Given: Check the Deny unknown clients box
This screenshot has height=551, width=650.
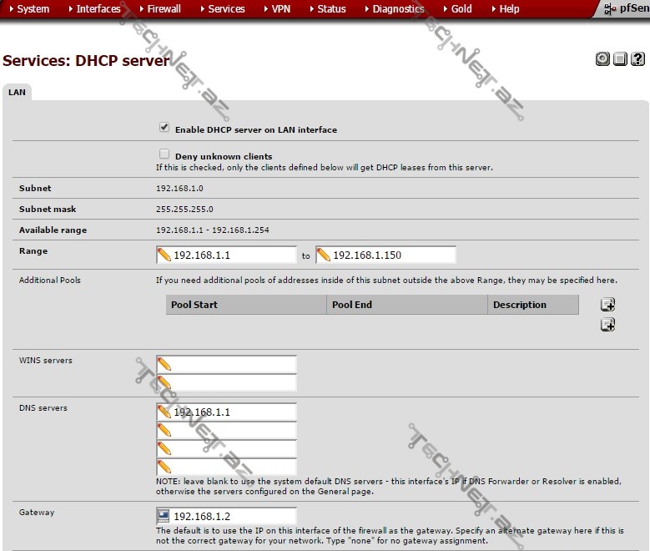Looking at the screenshot, I should tap(164, 154).
